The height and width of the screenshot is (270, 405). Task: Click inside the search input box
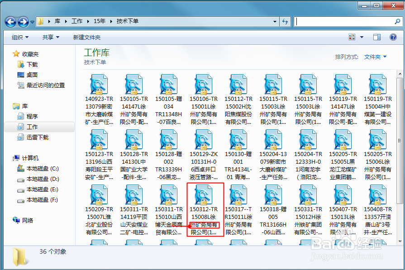pyautogui.click(x=344, y=21)
